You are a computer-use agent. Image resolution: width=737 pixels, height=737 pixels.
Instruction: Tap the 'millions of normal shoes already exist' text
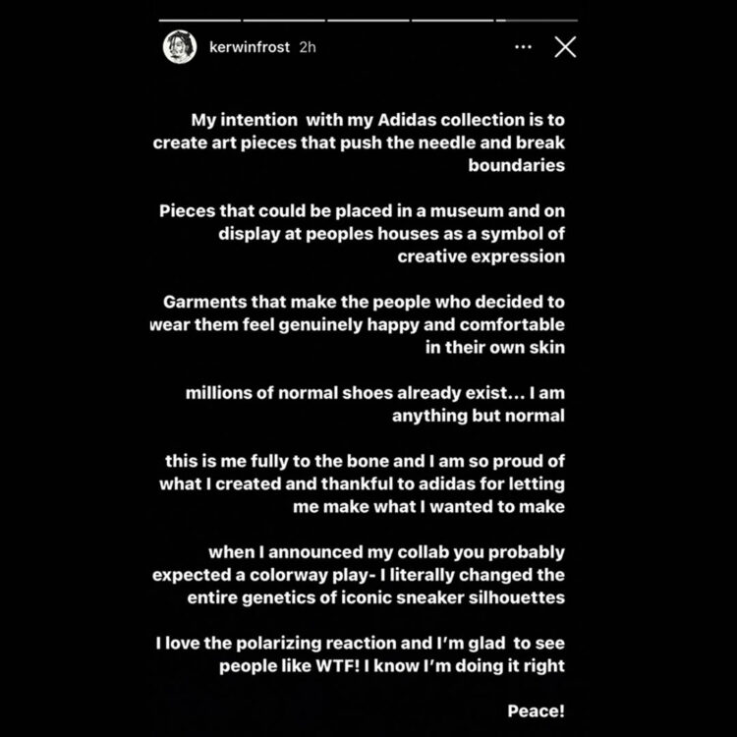tap(375, 404)
